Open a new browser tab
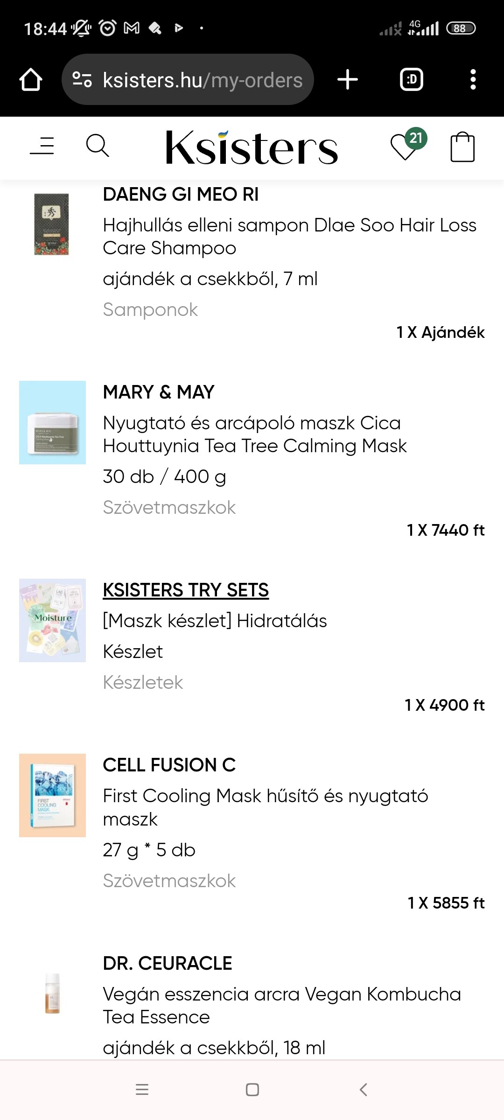This screenshot has width=504, height=1120. point(348,80)
